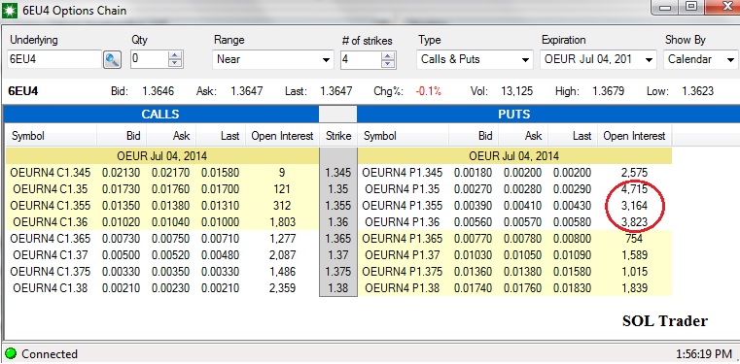Select call option OEURN4 C1.35
This screenshot has height=364, width=740.
[50, 189]
